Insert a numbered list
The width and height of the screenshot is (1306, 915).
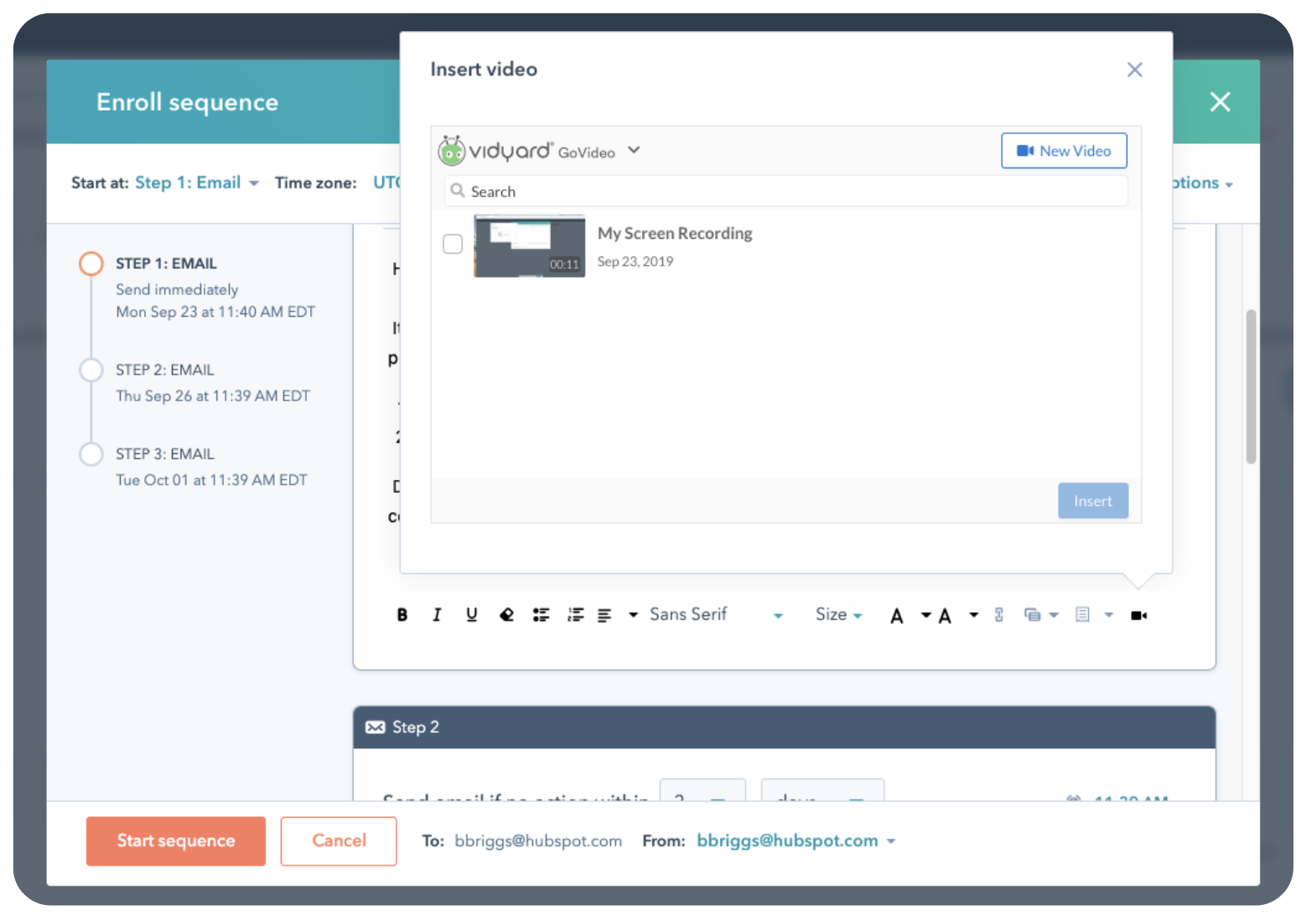pos(575,615)
